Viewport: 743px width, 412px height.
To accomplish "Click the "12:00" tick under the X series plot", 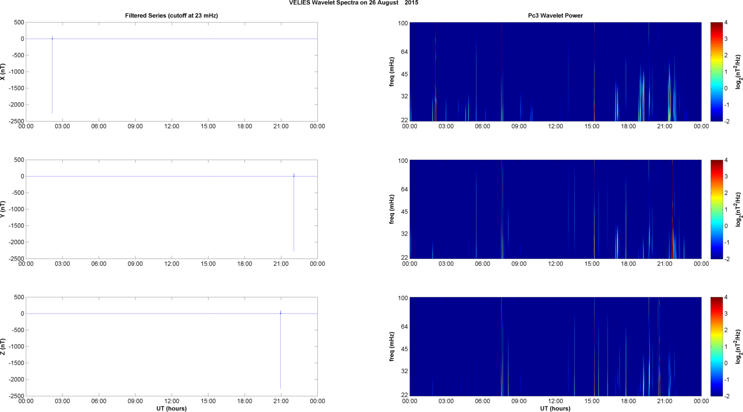I will pos(172,126).
